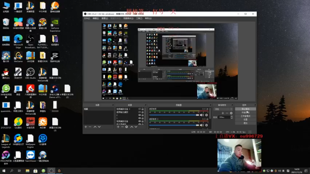
Task: Move source down in Sources panel
Action: pyautogui.click(x=136, y=127)
